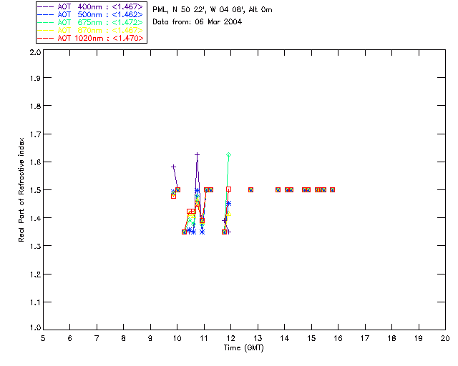Image resolution: width=458 pixels, height=366 pixels.
Task: Click the 20 tick label on time axis
Action: (x=445, y=338)
